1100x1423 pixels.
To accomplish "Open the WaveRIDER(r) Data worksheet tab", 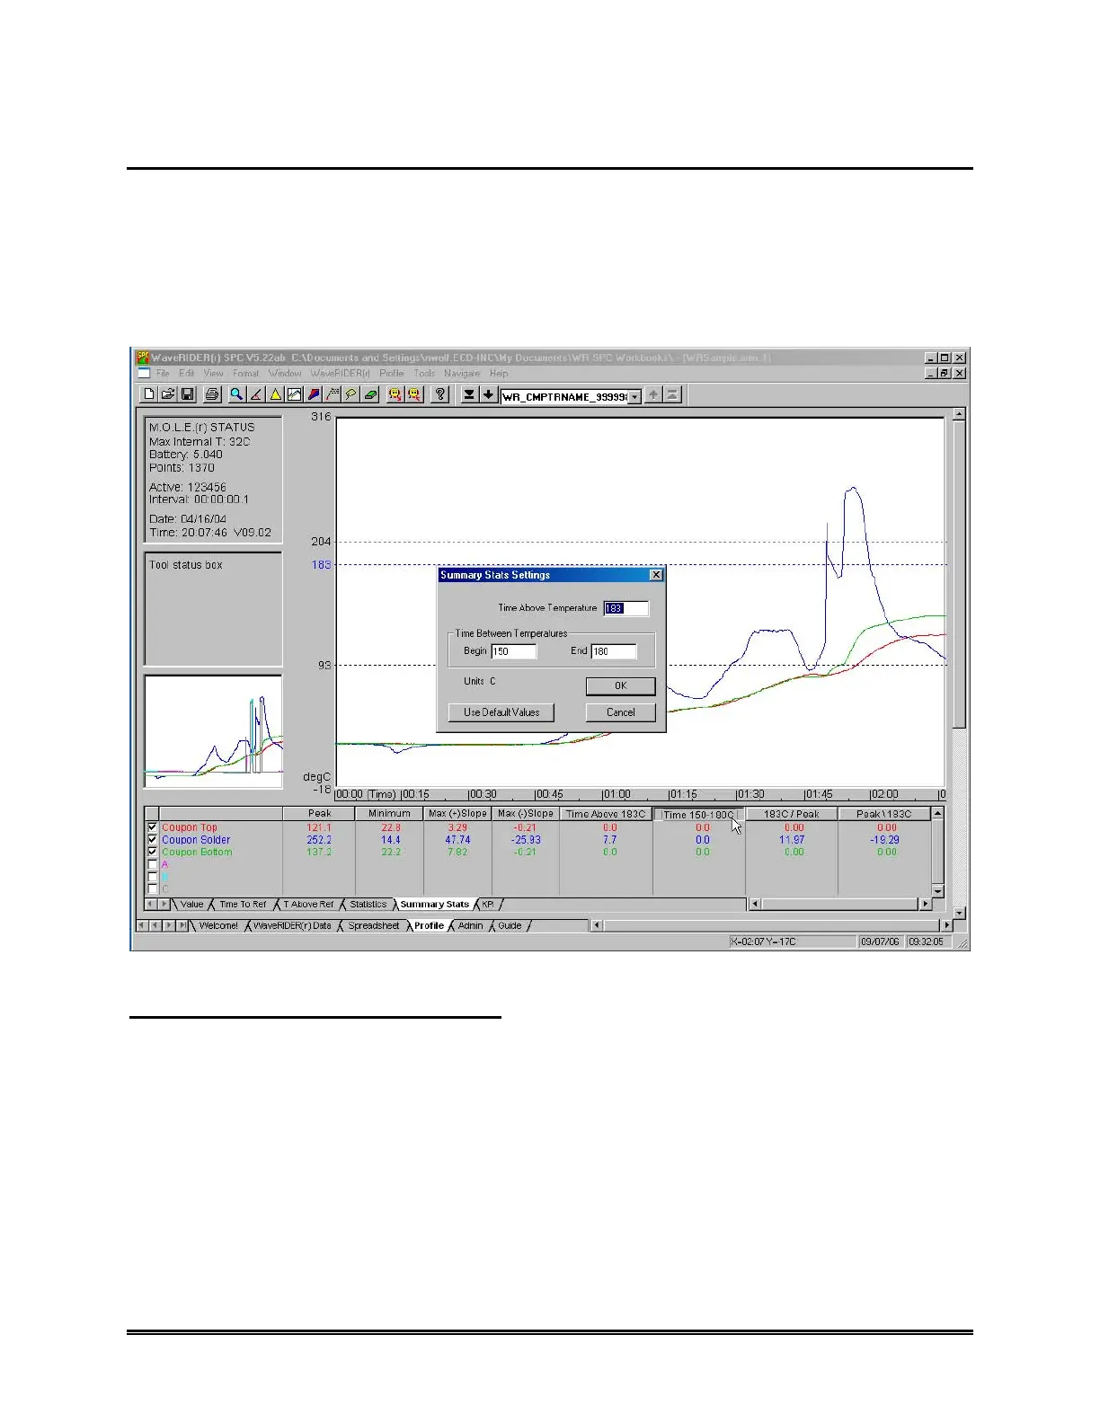I will click(292, 925).
